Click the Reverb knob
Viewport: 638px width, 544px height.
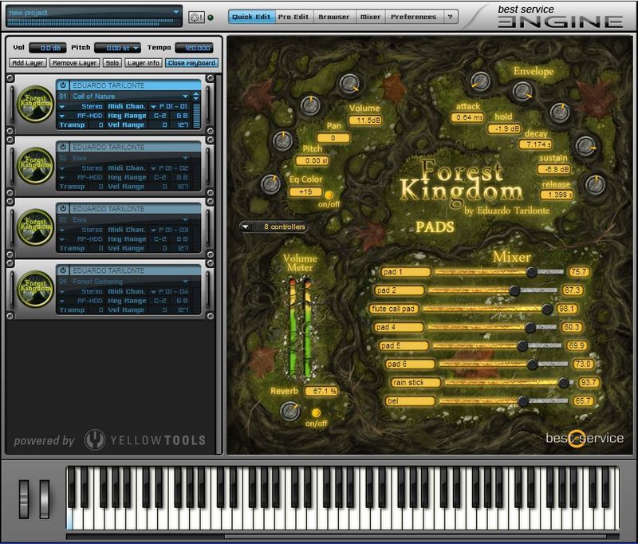tap(291, 411)
